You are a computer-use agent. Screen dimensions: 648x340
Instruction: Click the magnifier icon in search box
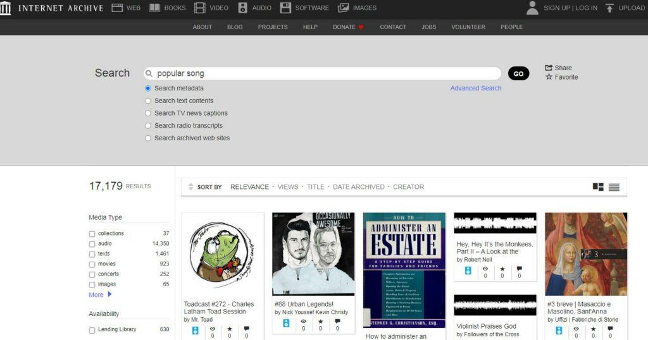149,73
